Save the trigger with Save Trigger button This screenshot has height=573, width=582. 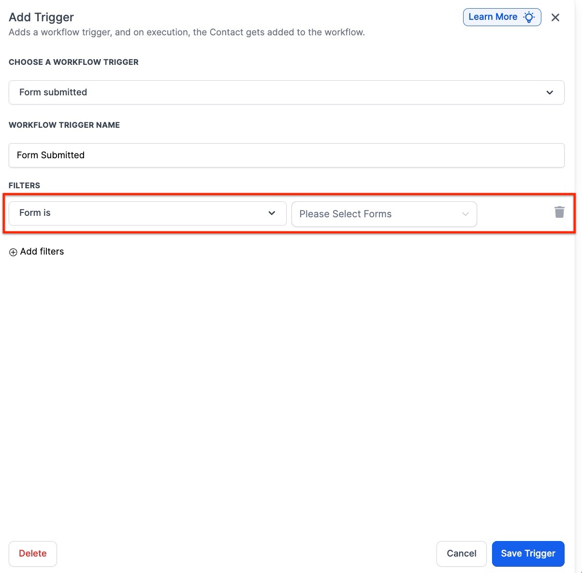coord(528,554)
